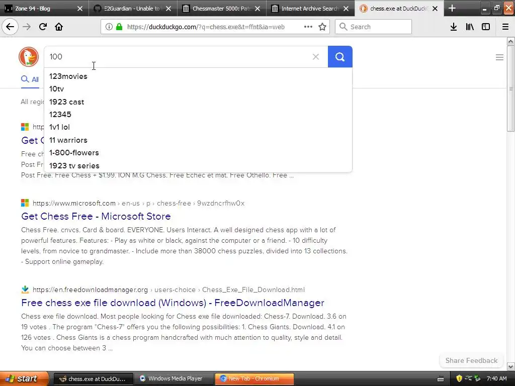The image size is (515, 386).
Task: Clear the DuckDuckGo search box
Action: coord(316,57)
